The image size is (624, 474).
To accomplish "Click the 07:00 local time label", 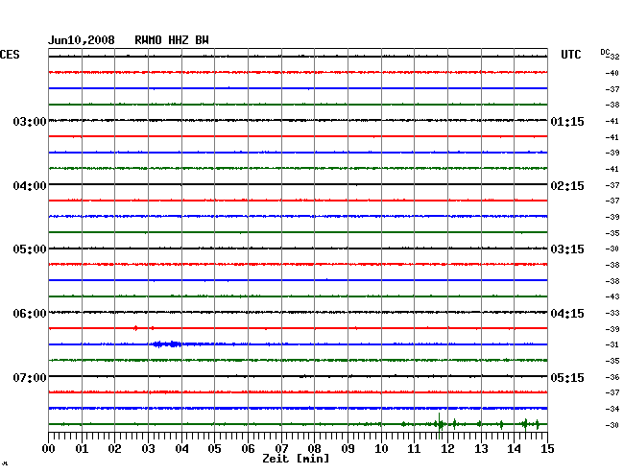I will 30,377.
